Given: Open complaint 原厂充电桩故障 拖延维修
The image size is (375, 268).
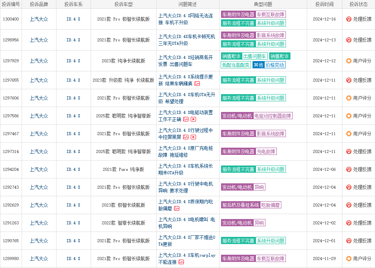Looking at the screenshot, I should click(x=185, y=151).
